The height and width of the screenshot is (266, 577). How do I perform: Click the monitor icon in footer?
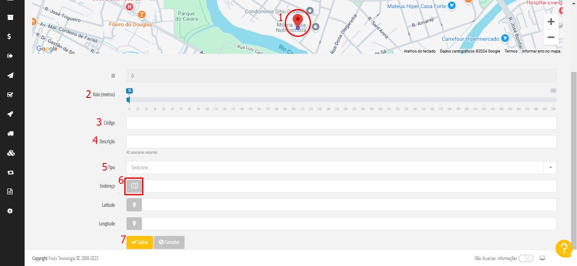click(x=542, y=258)
